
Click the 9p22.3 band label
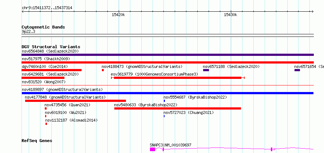click(28, 32)
